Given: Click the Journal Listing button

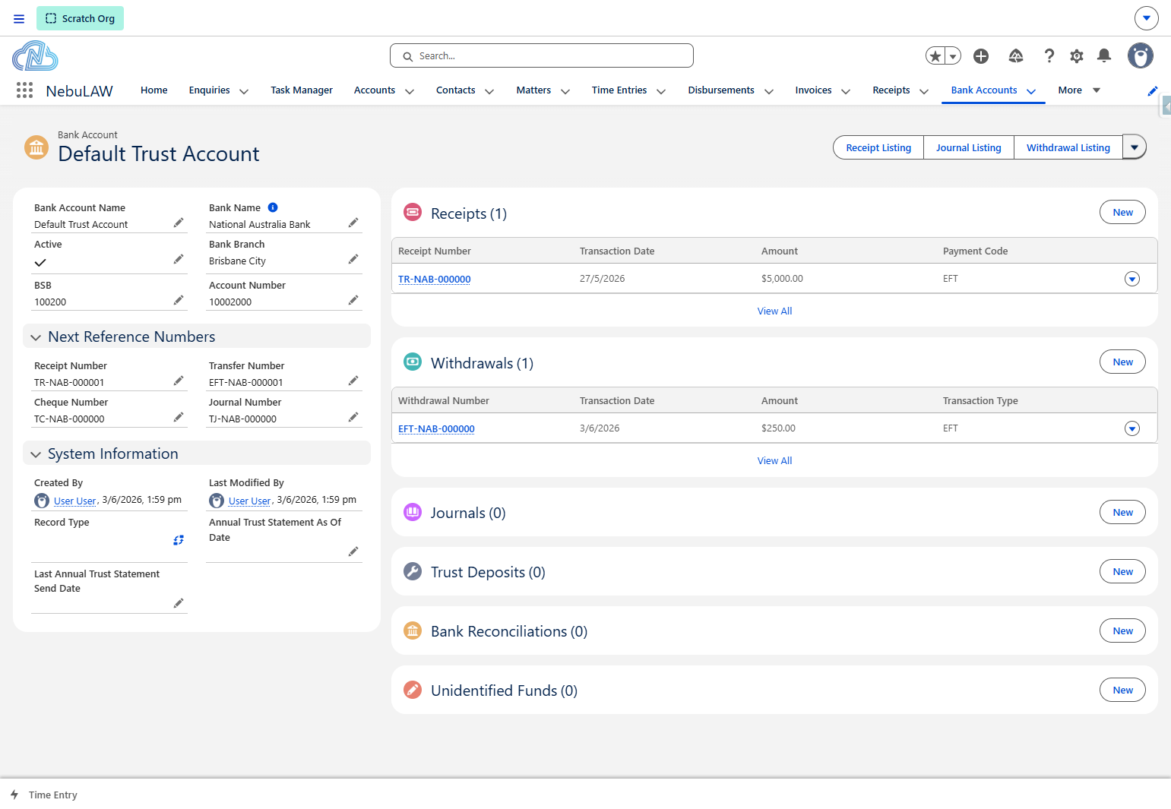Looking at the screenshot, I should tap(969, 147).
